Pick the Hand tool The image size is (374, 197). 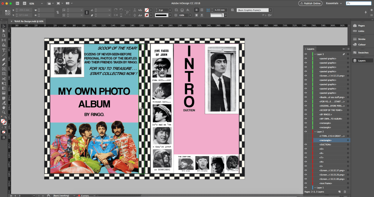coord(4,108)
